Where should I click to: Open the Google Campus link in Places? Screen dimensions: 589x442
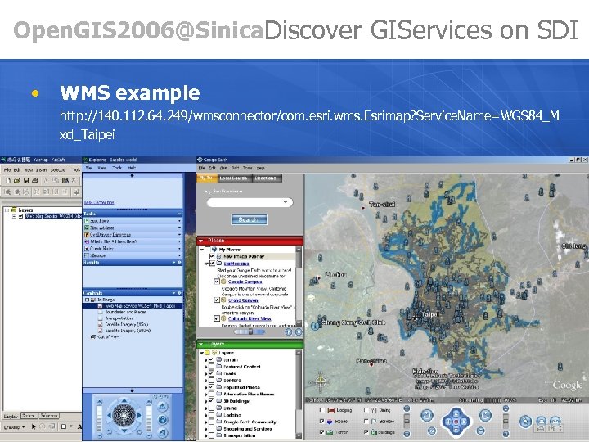[x=245, y=282]
